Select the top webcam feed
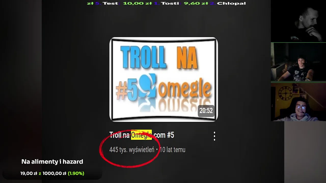The width and height of the screenshot is (326, 183). pyautogui.click(x=298, y=21)
